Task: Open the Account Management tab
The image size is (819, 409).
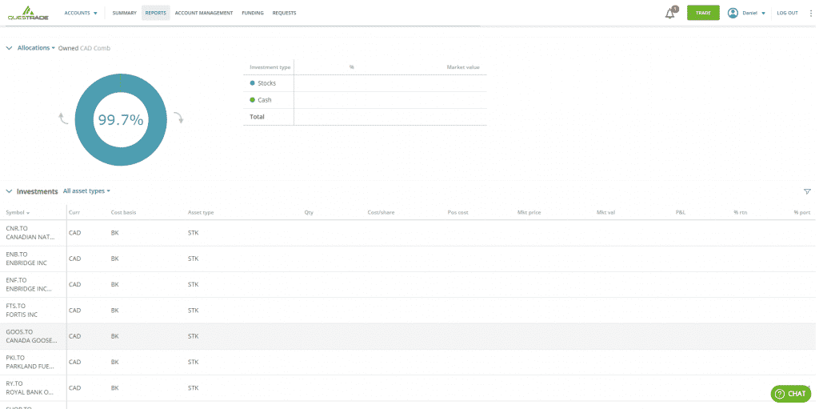Action: pos(203,13)
